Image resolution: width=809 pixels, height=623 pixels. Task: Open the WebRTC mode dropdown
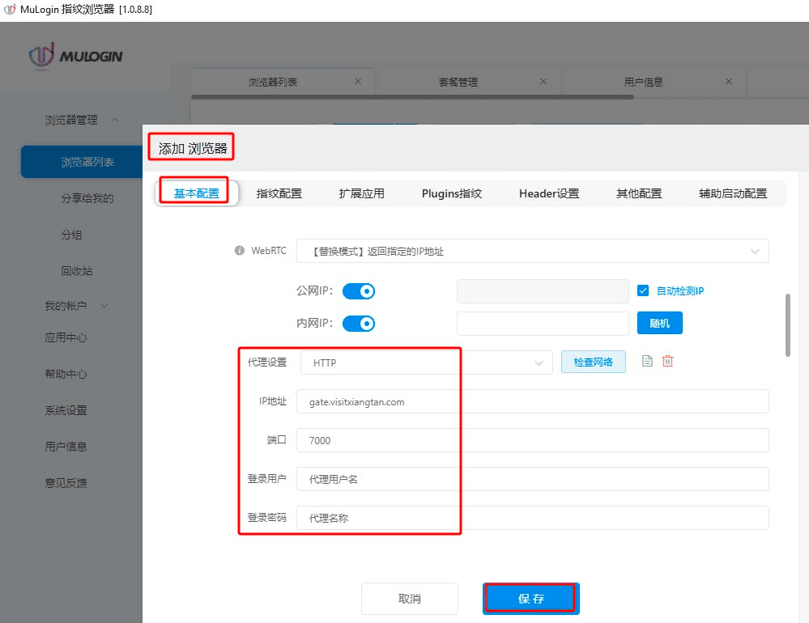tap(532, 252)
